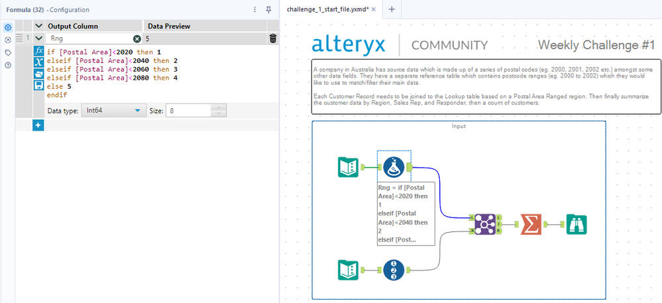Select the Record ID tool

pos(394,270)
